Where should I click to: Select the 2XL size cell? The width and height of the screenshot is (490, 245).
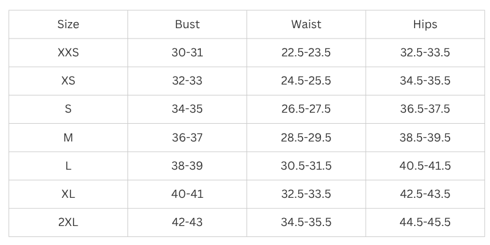[68, 222]
